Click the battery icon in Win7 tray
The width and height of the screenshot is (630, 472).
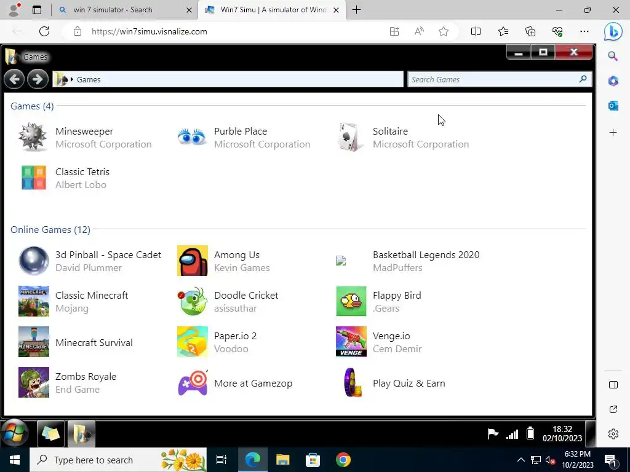[530, 433]
